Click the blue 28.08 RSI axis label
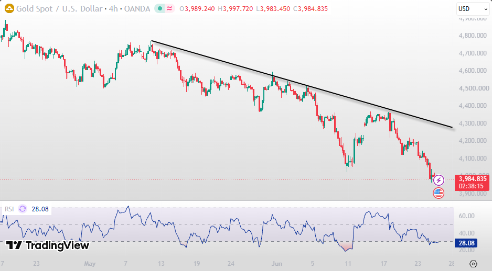Viewport: 492px width, 271px height. [x=466, y=243]
